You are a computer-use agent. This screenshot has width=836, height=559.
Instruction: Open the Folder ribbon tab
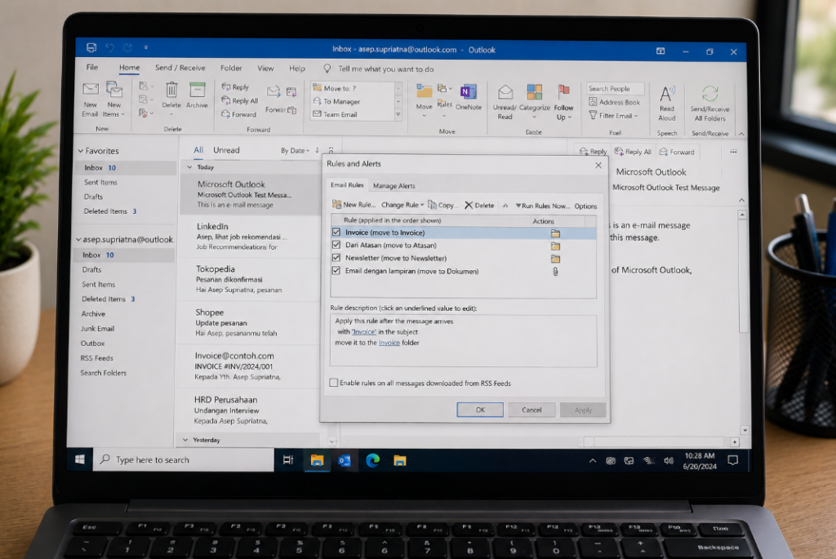pos(231,68)
